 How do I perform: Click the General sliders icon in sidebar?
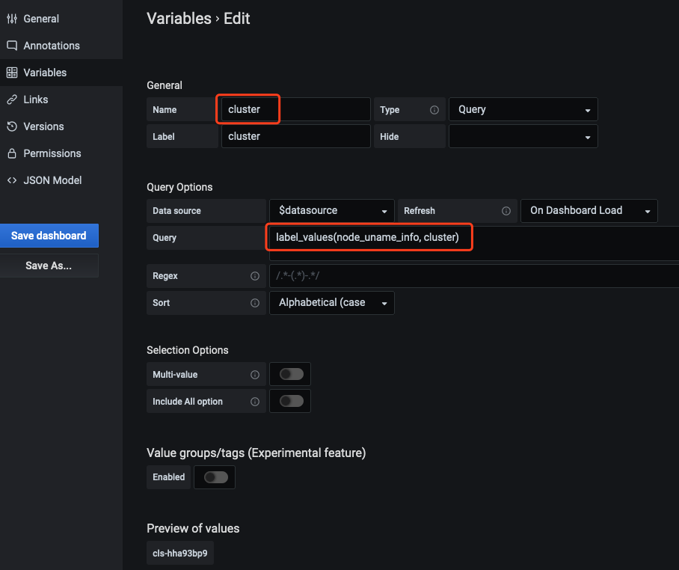pos(12,19)
